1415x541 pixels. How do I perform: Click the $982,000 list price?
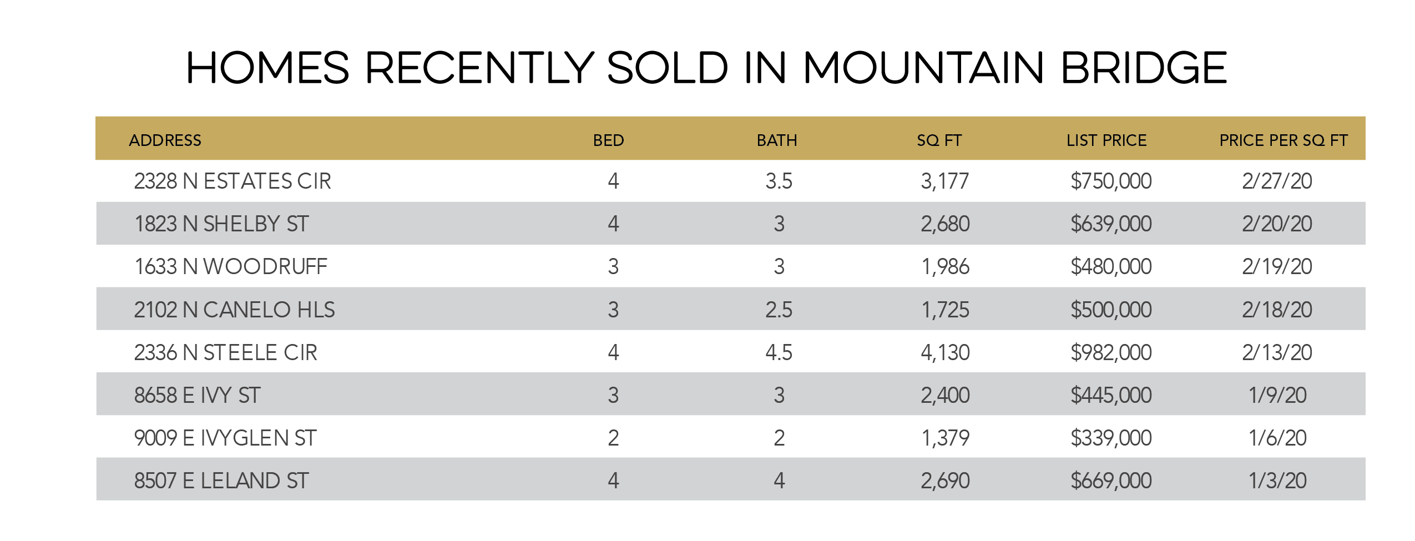coord(1111,352)
